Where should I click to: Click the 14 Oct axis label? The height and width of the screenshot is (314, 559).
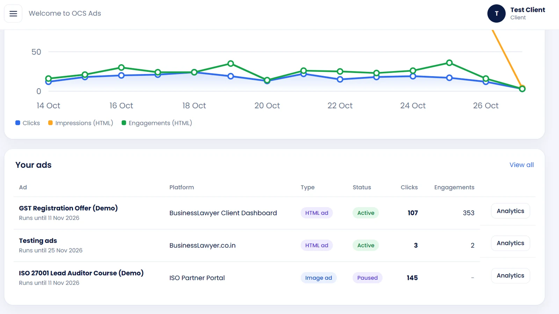[48, 105]
